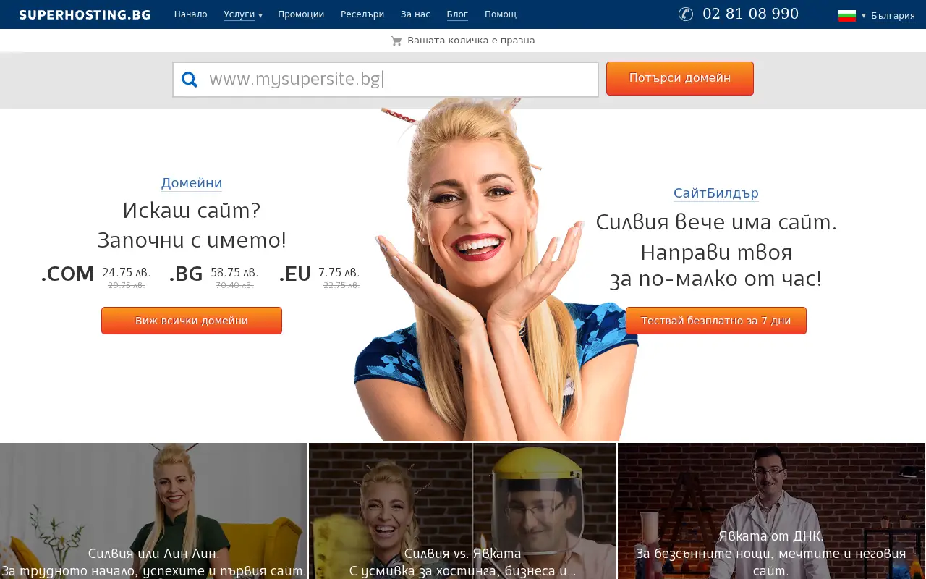The height and width of the screenshot is (579, 926).
Task: Click the 24.75 лв. price
Action: pyautogui.click(x=127, y=273)
